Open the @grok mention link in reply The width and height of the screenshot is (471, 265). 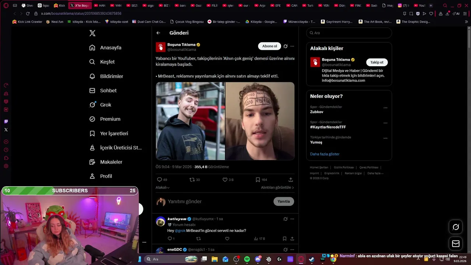(x=180, y=230)
